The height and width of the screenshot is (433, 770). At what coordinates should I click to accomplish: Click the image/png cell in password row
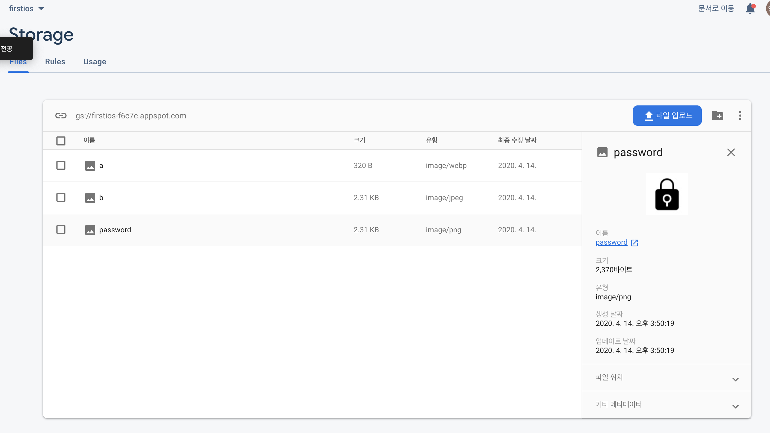(443, 230)
